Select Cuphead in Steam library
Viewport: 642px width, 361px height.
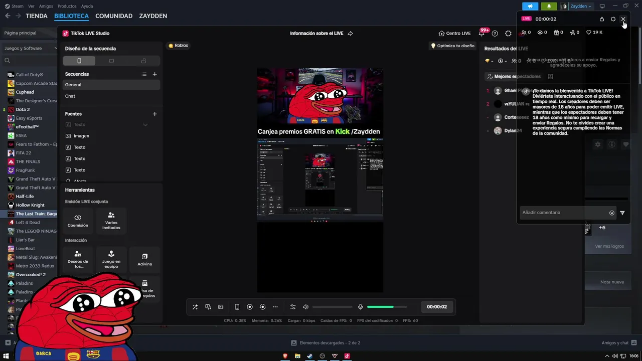click(x=25, y=92)
